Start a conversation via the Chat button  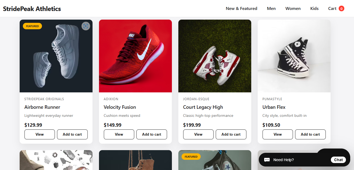(338, 160)
